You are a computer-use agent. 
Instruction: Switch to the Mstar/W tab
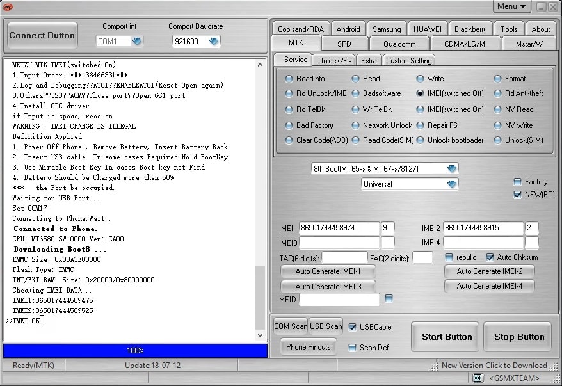pyautogui.click(x=529, y=44)
